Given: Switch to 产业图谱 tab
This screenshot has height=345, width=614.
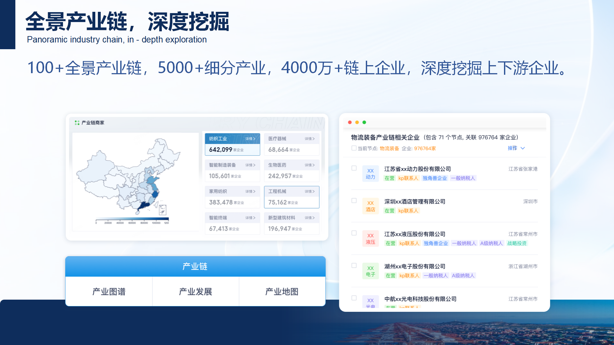Looking at the screenshot, I should coord(109,292).
